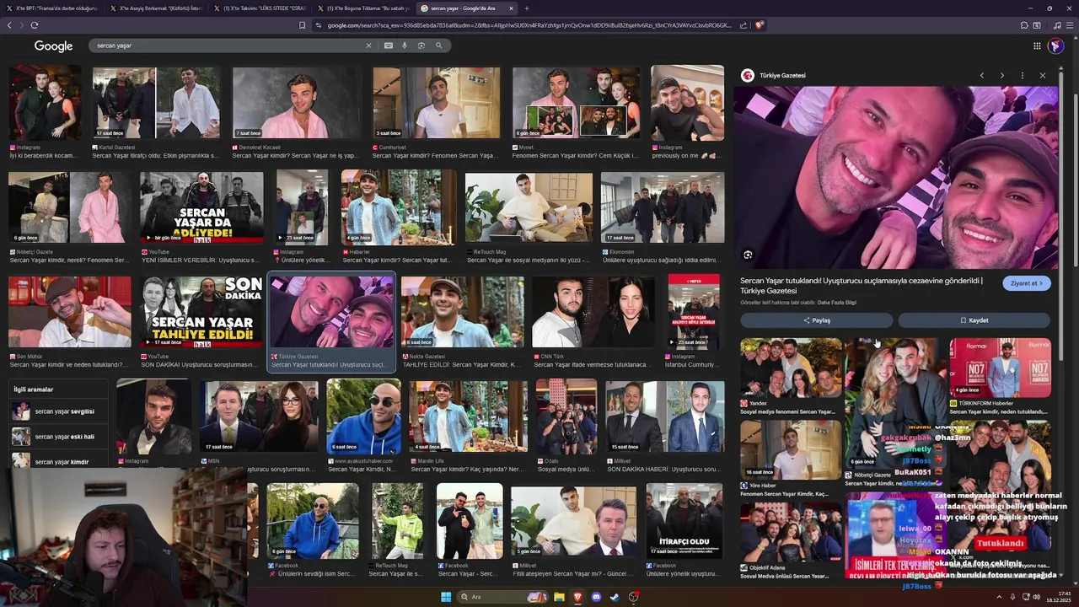Open 'Daha Fazla Bilgi' link
The image size is (1079, 607).
pos(836,303)
